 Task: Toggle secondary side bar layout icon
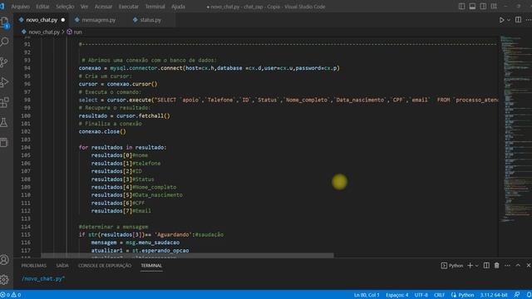[483, 7]
